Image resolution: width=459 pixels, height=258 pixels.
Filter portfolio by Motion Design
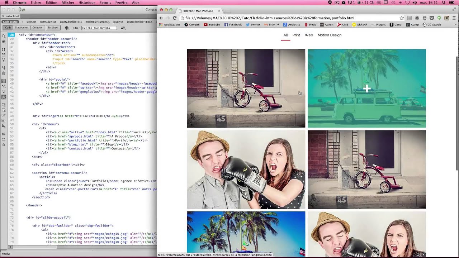(330, 35)
